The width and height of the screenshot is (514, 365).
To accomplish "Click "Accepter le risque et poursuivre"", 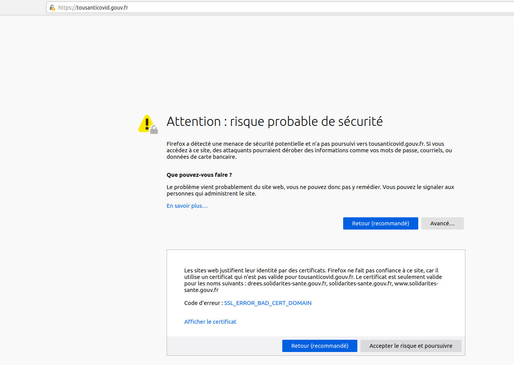I will [x=411, y=346].
